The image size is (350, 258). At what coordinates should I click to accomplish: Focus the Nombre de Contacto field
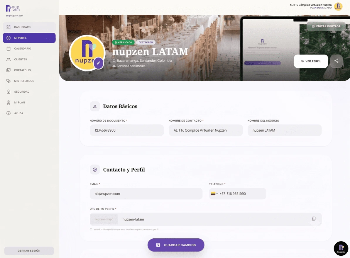pyautogui.click(x=206, y=130)
